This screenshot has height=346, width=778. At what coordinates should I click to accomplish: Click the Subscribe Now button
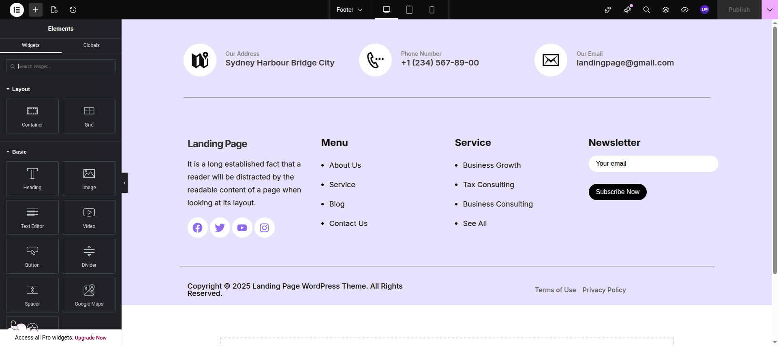617,192
